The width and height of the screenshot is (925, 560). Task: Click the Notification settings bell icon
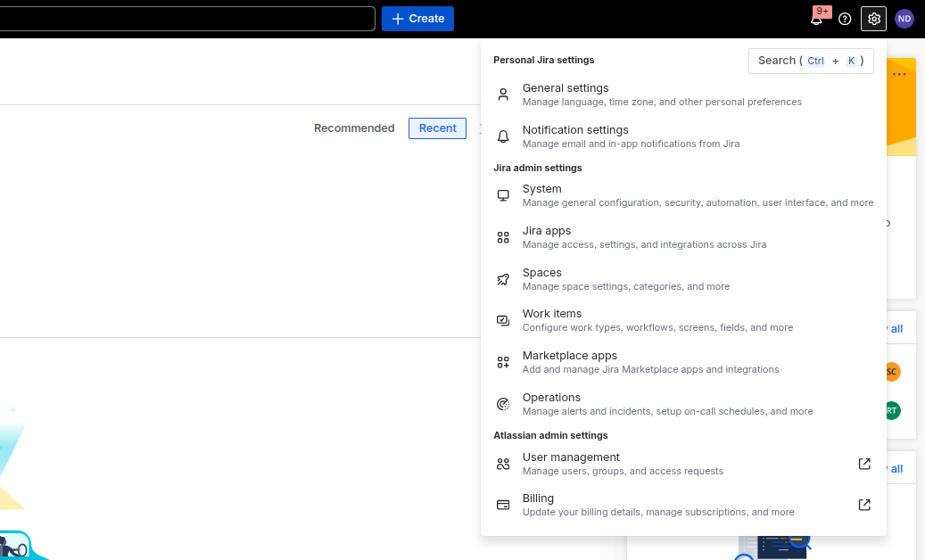pos(503,136)
